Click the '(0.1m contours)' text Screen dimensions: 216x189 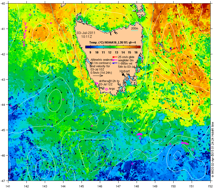[101, 63]
